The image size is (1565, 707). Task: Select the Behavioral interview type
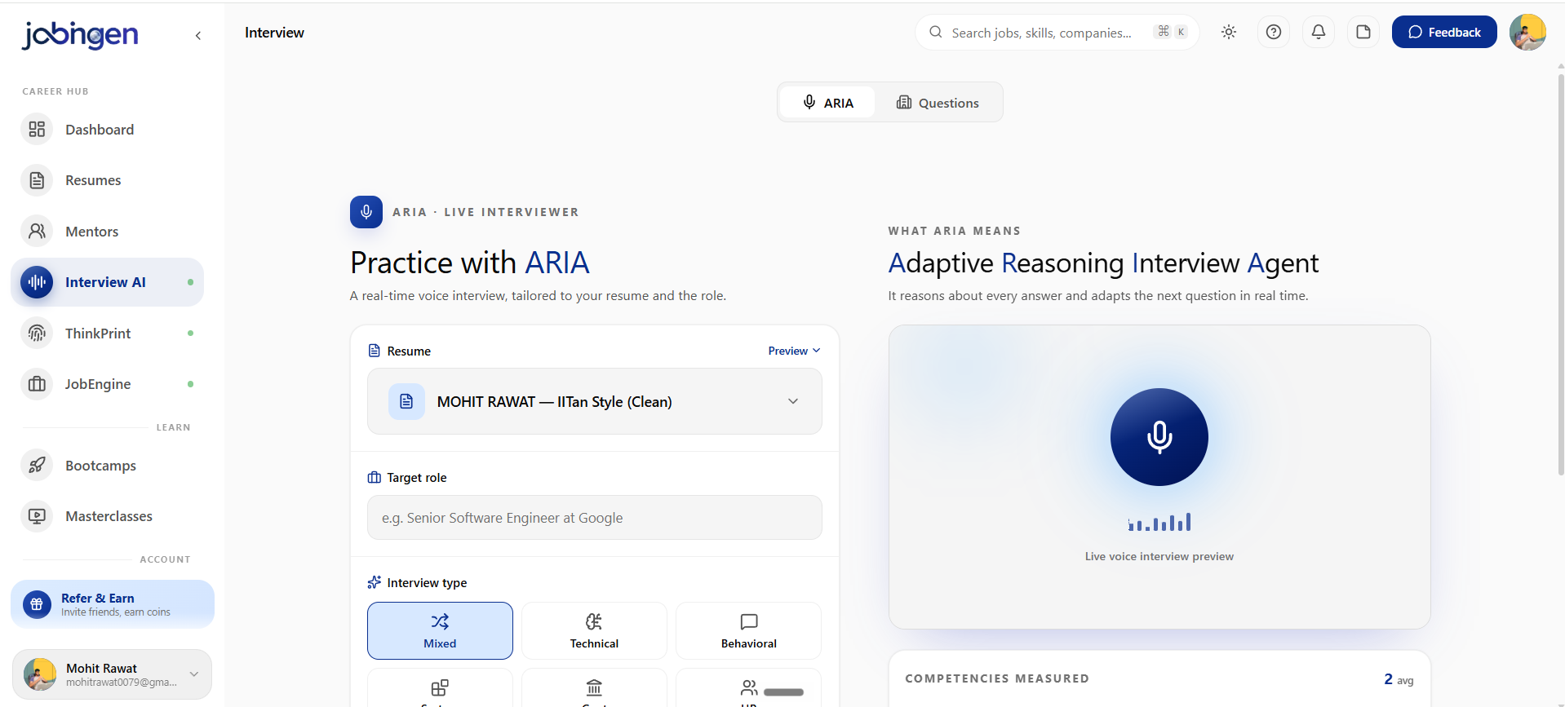coord(748,630)
